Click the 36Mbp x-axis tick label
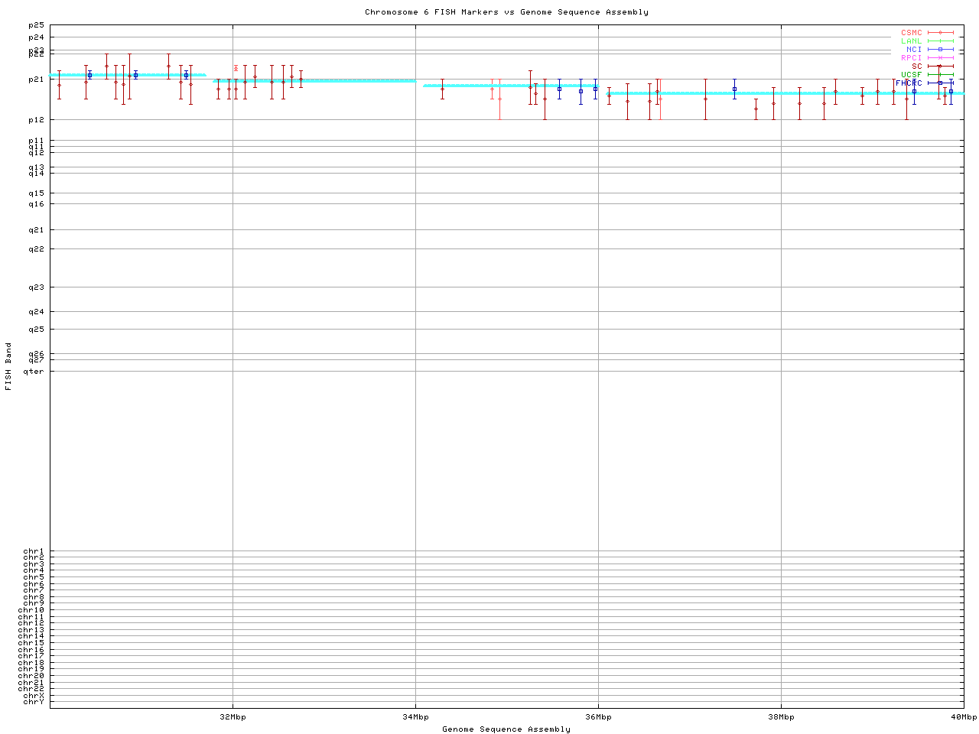The width and height of the screenshot is (979, 734). coord(598,717)
